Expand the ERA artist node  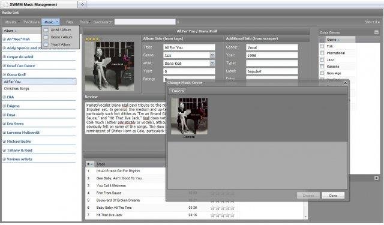click(4, 97)
